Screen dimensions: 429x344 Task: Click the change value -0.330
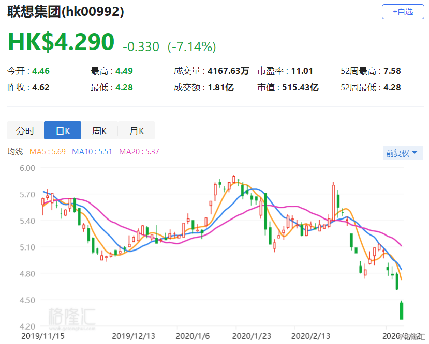[141, 46]
